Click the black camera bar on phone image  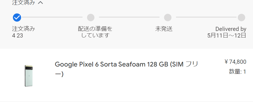[29, 68]
